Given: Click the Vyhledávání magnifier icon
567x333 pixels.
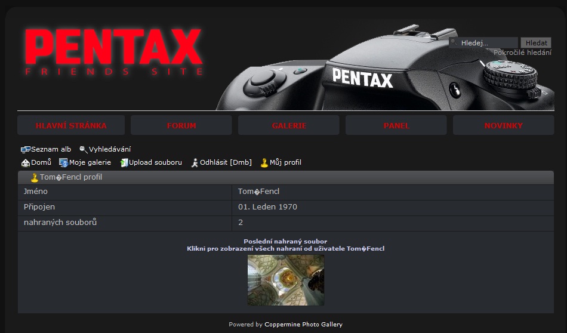Looking at the screenshot, I should 84,149.
